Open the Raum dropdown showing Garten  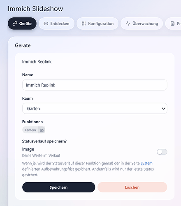pyautogui.click(x=95, y=108)
